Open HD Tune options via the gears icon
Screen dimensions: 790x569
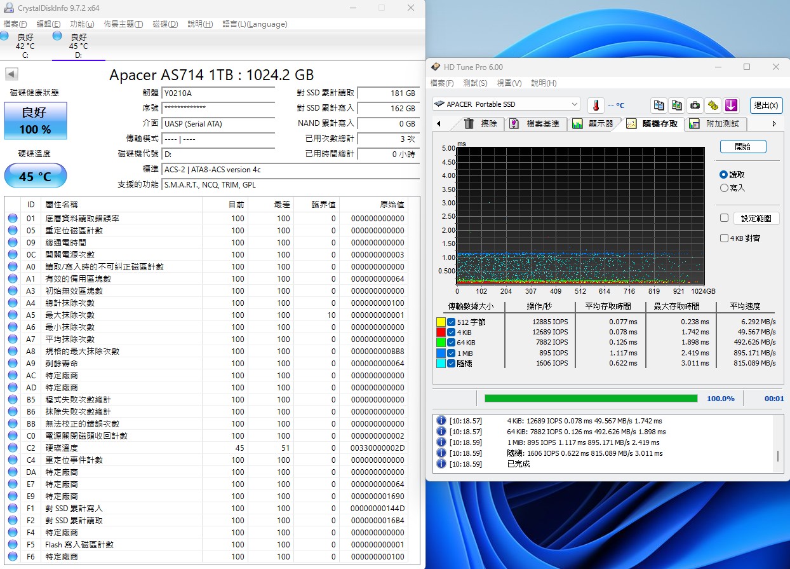pos(713,105)
